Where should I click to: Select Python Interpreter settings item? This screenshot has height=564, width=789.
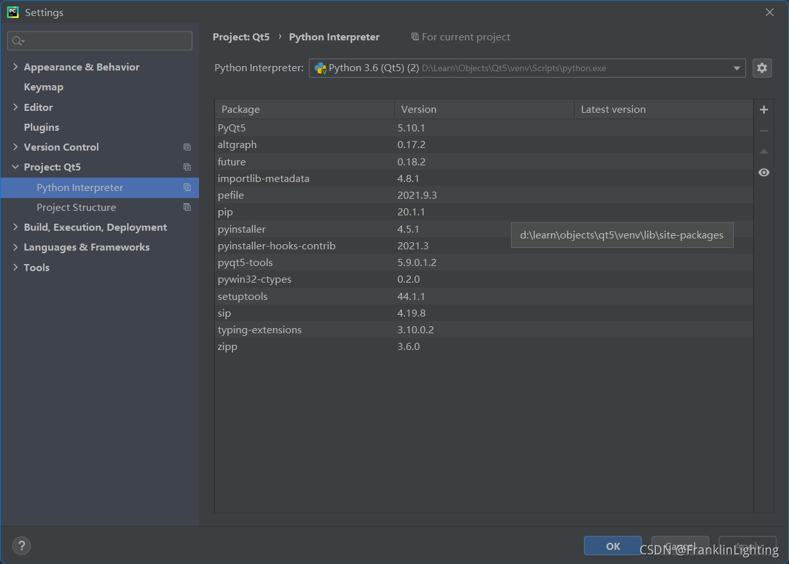pyautogui.click(x=100, y=188)
